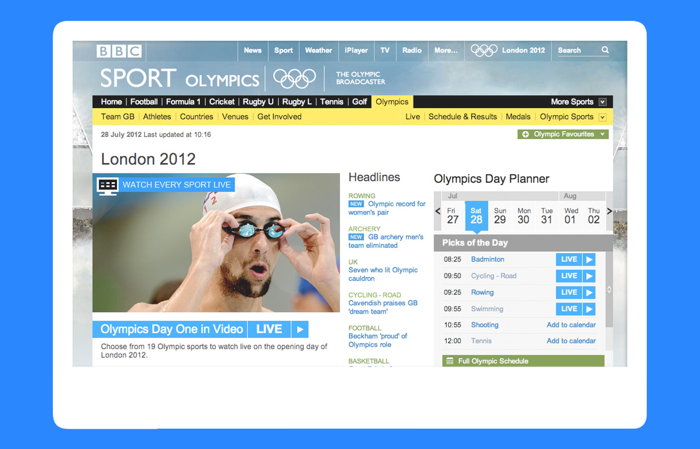Click calendar icon on Full Olympic Schedule
This screenshot has width=700, height=449.
click(x=450, y=361)
